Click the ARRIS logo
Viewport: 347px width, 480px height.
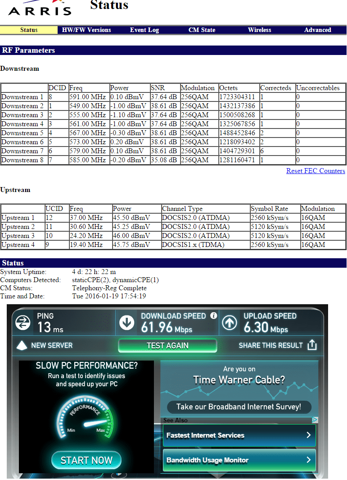(x=40, y=8)
